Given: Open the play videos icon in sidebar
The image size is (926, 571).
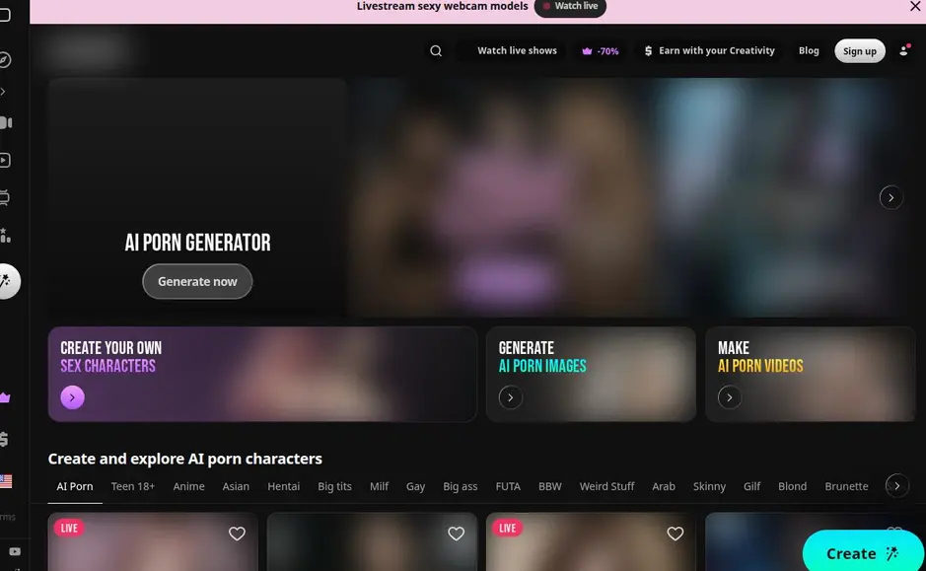Looking at the screenshot, I should click(x=5, y=160).
